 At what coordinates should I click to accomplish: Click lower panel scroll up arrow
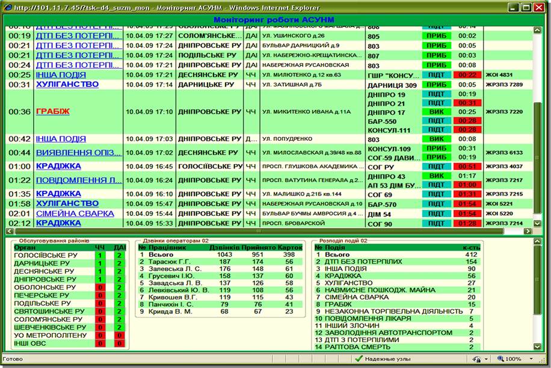pos(537,241)
